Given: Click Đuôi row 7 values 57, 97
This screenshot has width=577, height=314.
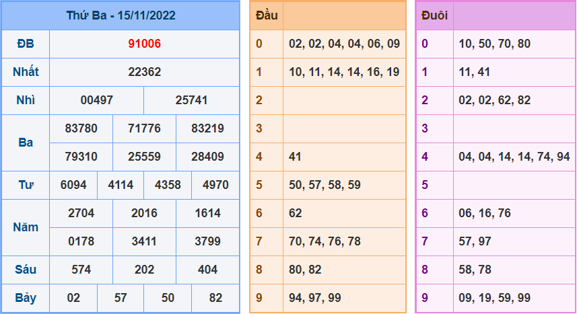Looking at the screenshot, I should pos(475,241).
